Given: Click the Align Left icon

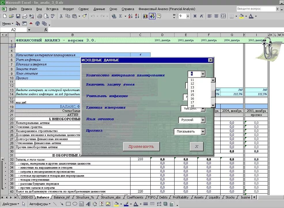Looking at the screenshot, I should [x=210, y=16].
